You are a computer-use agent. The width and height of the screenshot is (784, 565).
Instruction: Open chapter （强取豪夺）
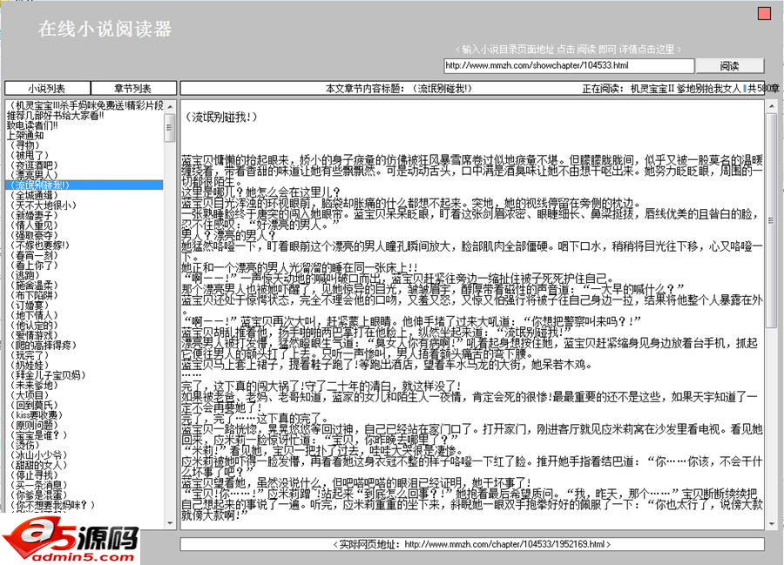coord(33,235)
